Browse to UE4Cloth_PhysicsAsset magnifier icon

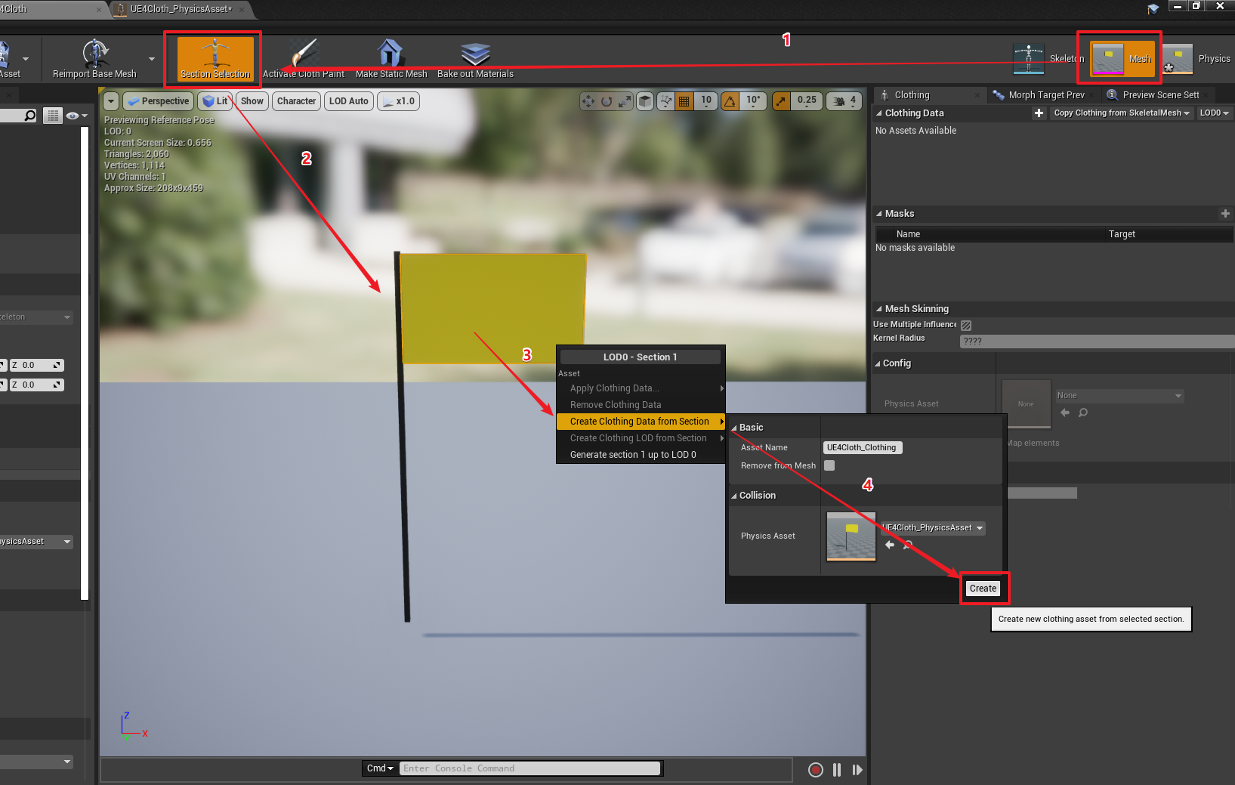click(909, 545)
